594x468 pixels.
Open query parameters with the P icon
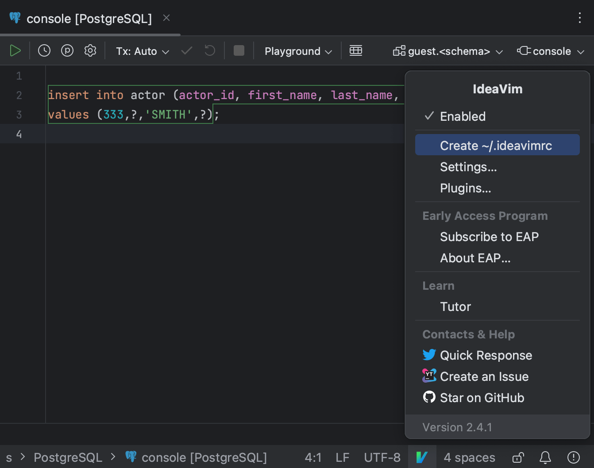click(x=67, y=50)
